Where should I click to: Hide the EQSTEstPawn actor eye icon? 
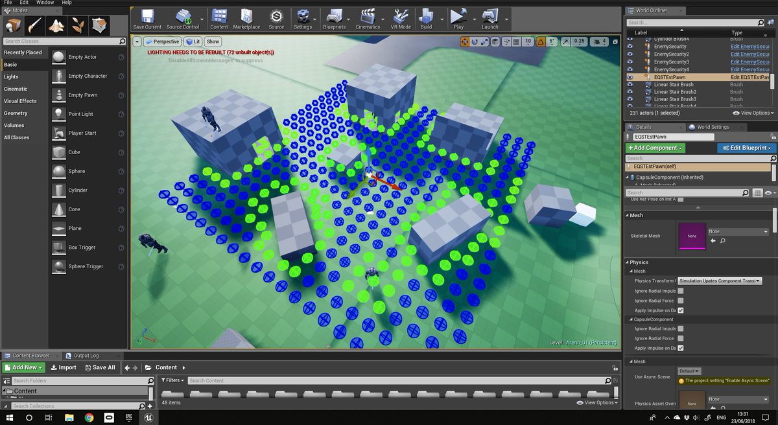pyautogui.click(x=630, y=77)
